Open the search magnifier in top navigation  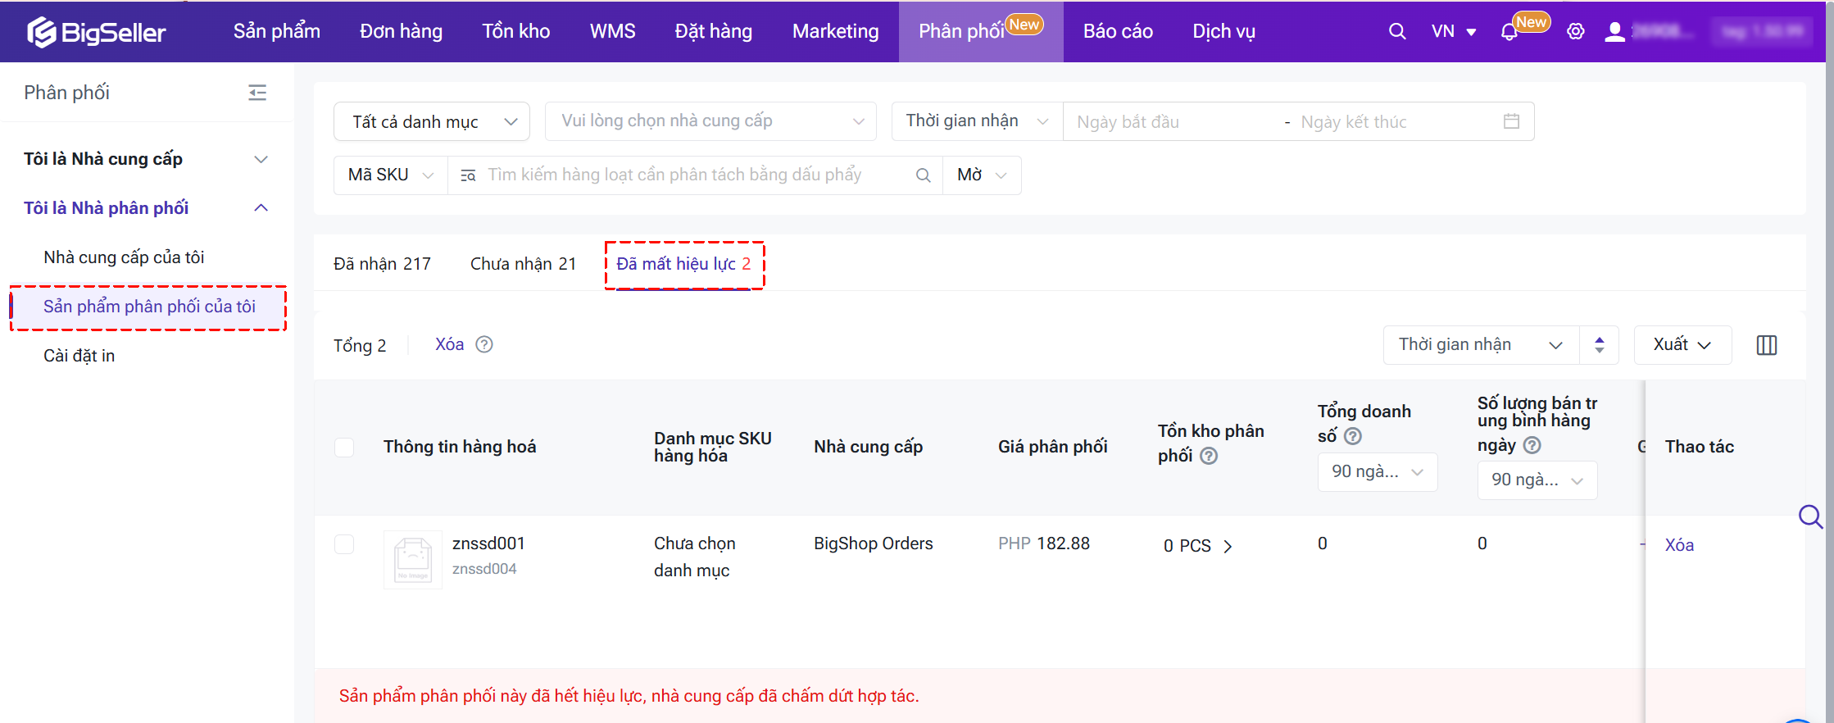point(1397,32)
